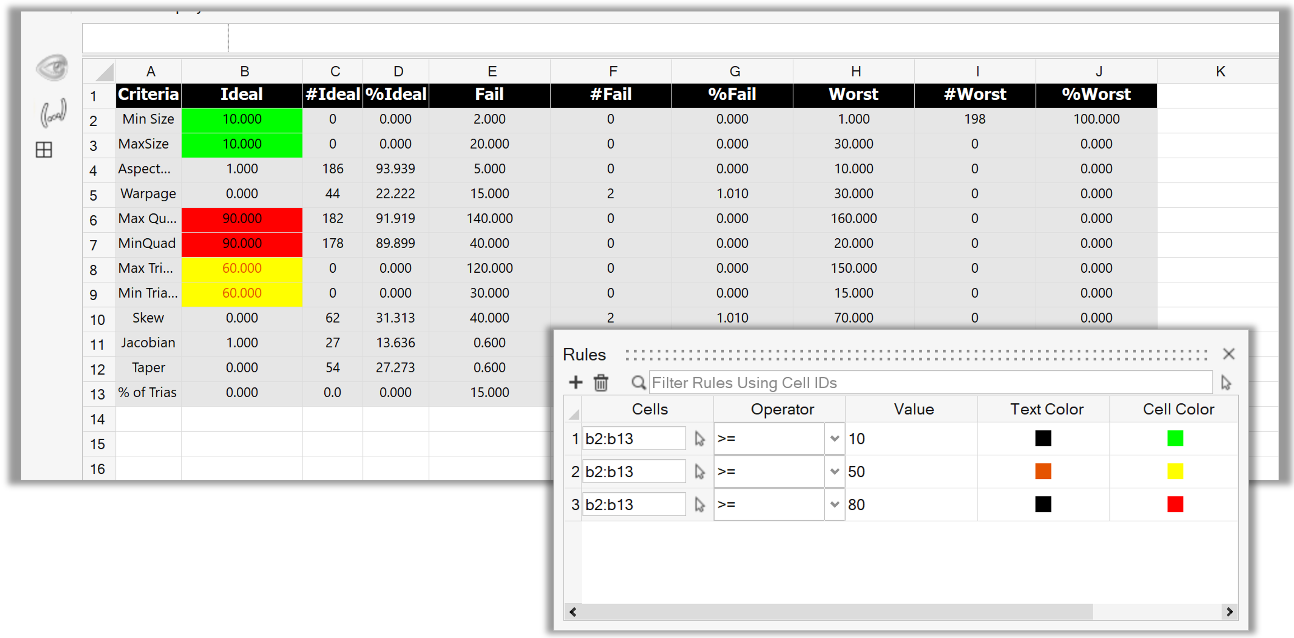
Task: Close the Rules panel
Action: click(1228, 354)
